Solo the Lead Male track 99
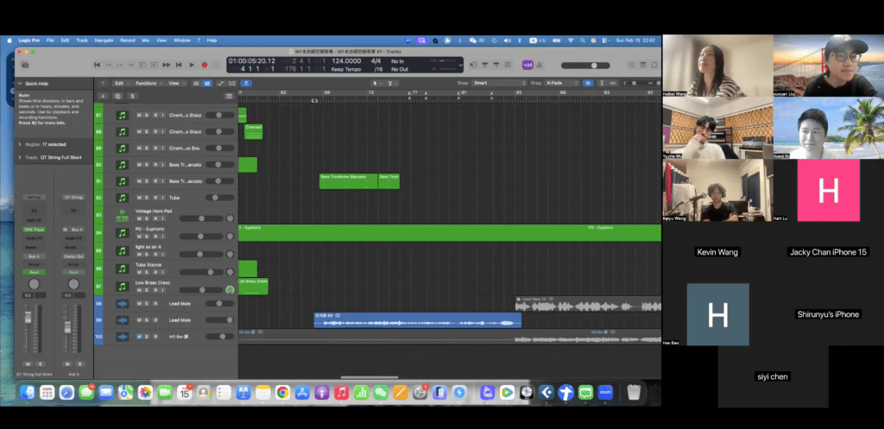The height and width of the screenshot is (429, 884). click(x=147, y=320)
